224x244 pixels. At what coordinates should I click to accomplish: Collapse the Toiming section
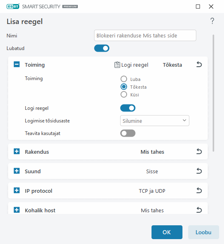(17, 64)
